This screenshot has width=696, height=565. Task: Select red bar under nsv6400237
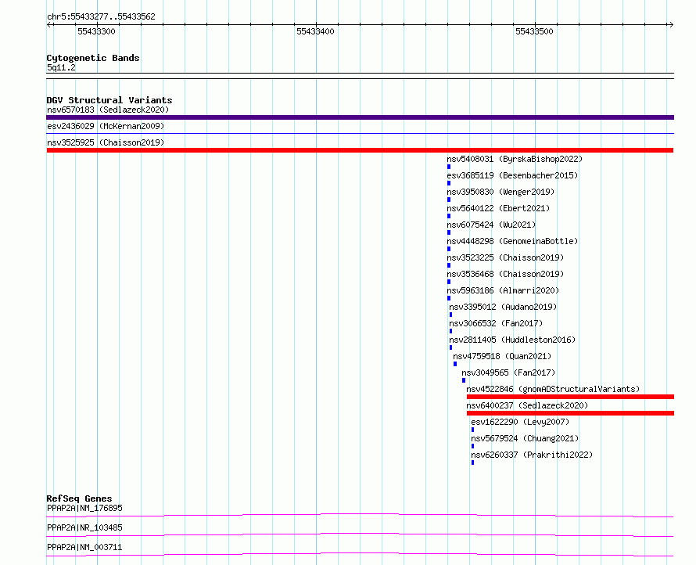pyautogui.click(x=570, y=413)
